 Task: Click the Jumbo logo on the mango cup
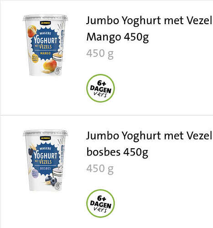[45, 23]
